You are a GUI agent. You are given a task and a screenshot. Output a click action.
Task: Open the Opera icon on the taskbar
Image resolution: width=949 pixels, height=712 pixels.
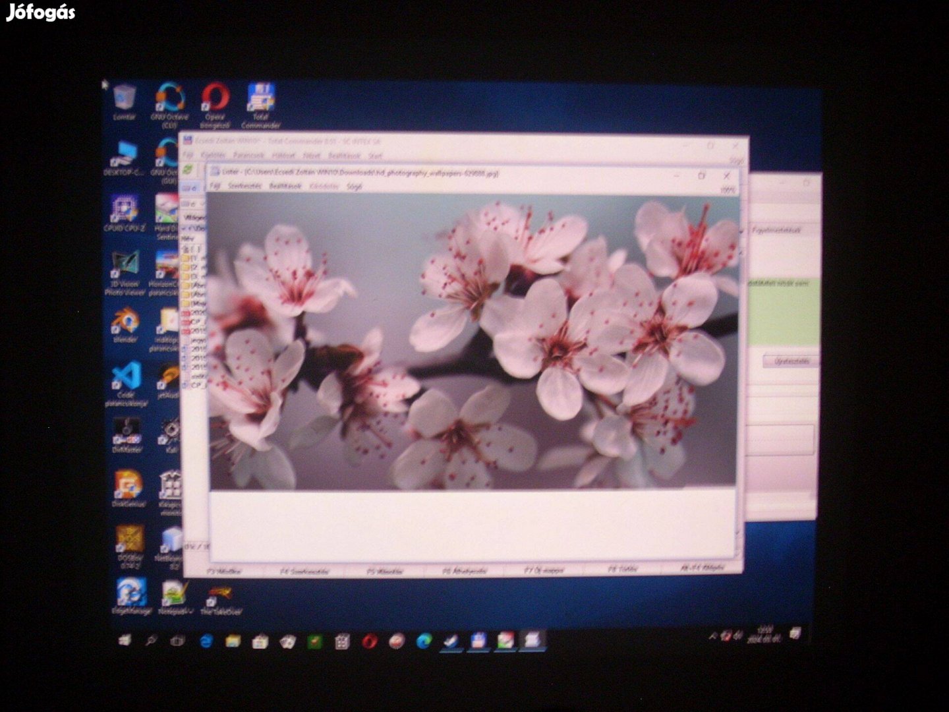(369, 641)
